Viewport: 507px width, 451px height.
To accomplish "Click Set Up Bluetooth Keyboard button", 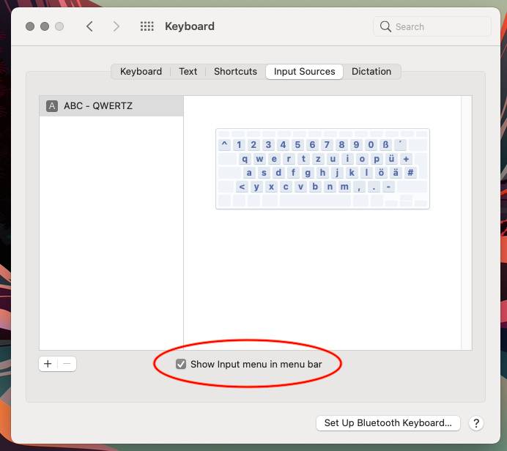I will (x=388, y=423).
